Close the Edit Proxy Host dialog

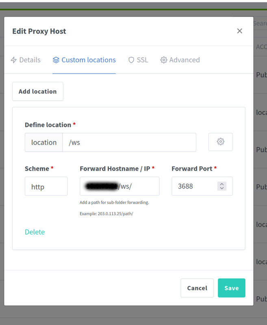pos(239,31)
